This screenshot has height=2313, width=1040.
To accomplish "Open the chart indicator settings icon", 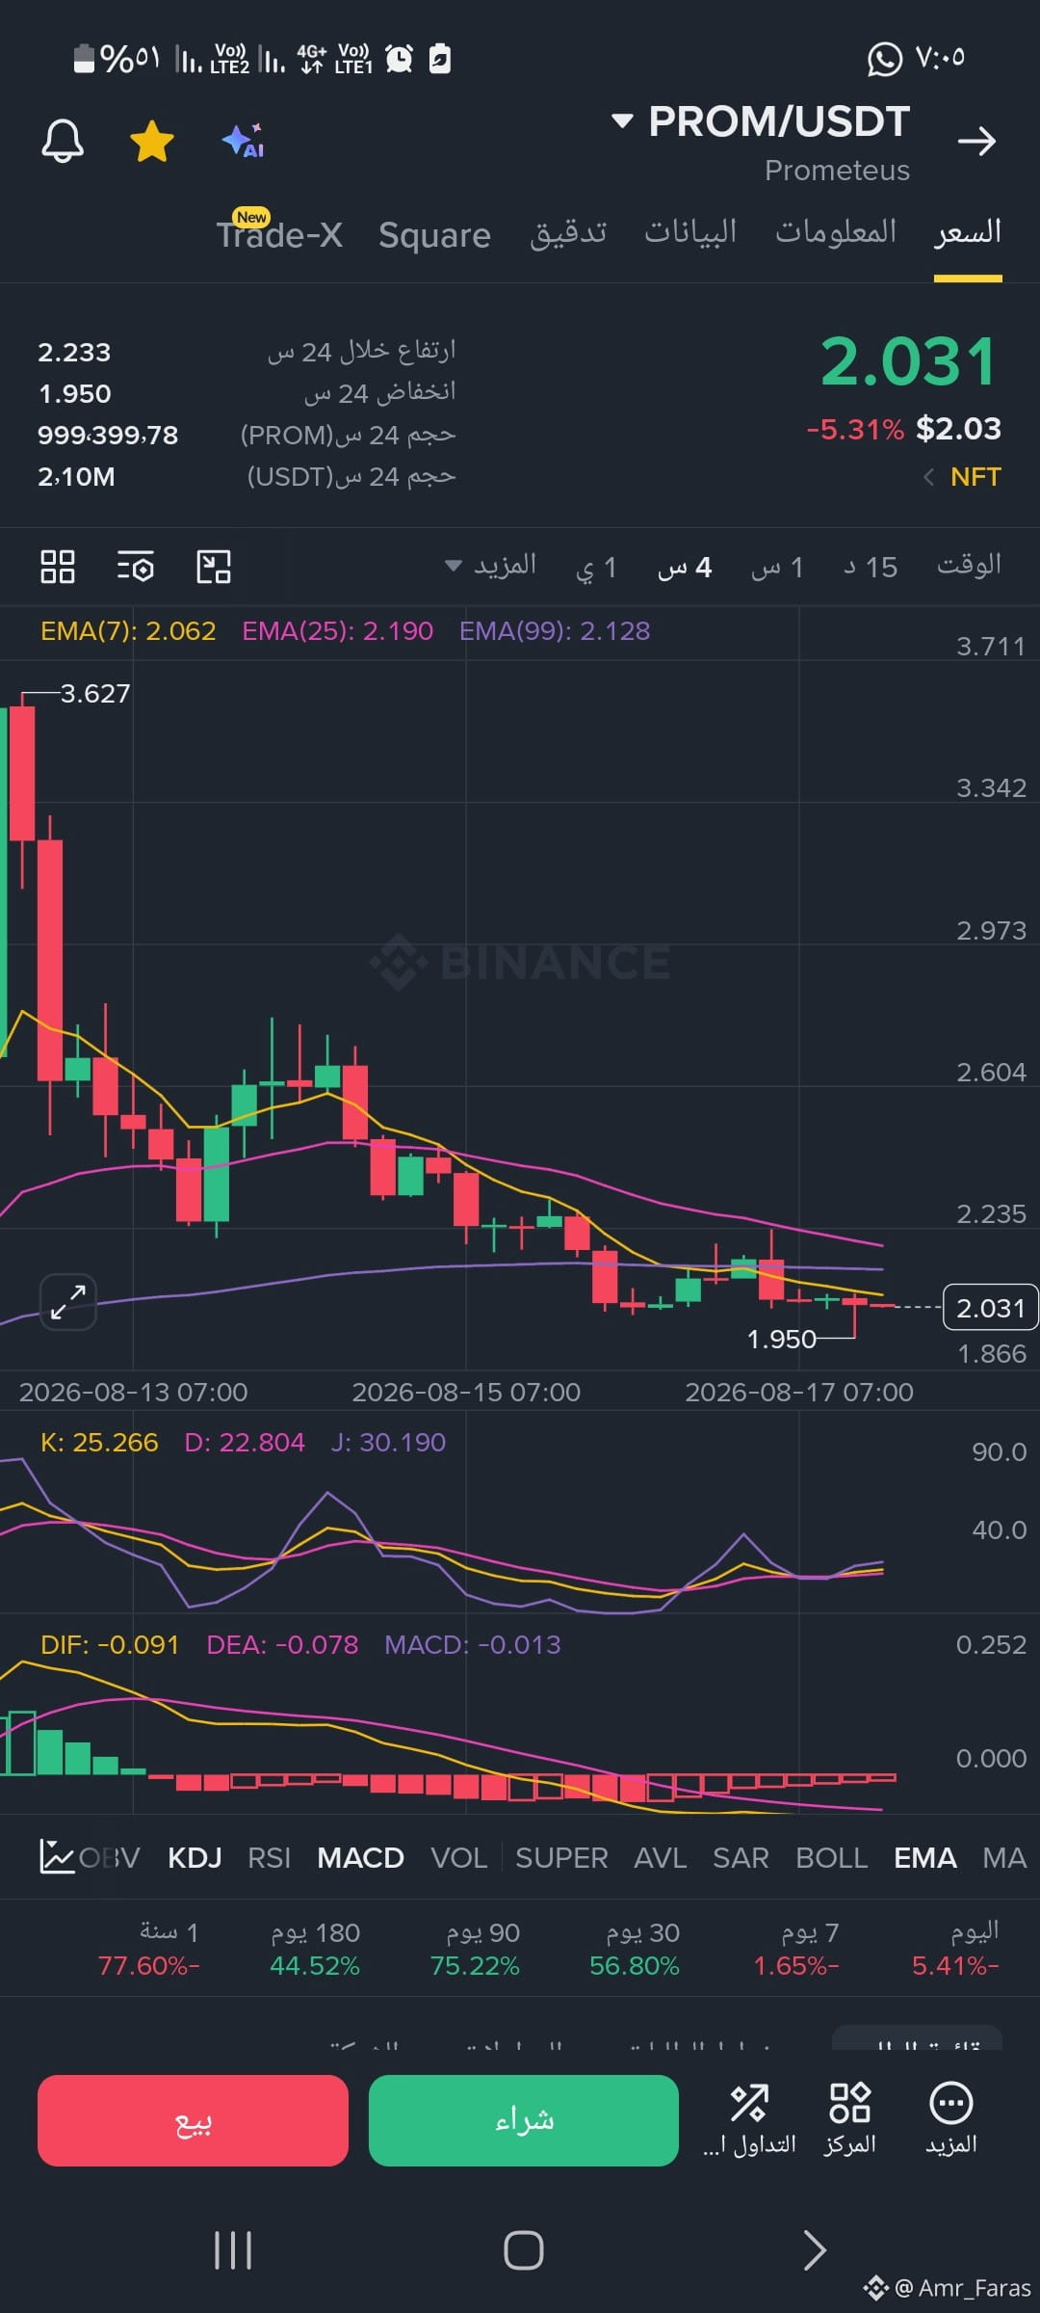I will click(136, 567).
